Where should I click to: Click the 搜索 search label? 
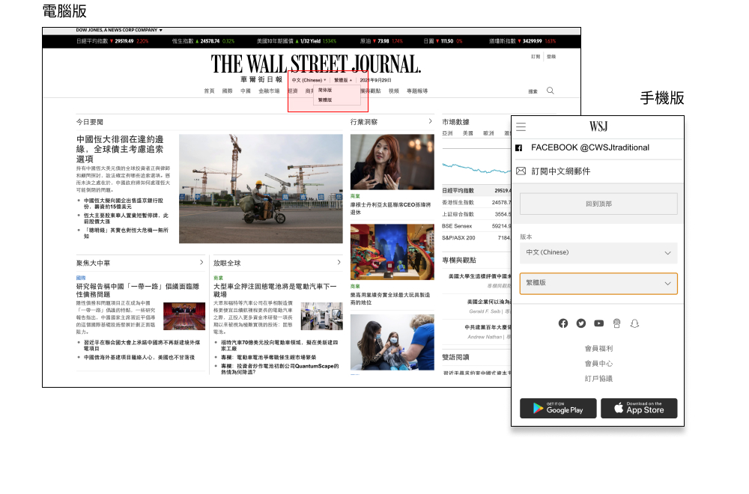click(x=533, y=91)
